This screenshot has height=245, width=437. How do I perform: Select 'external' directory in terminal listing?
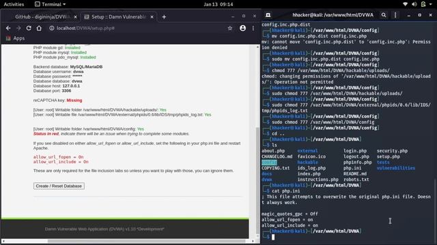tap(307, 151)
